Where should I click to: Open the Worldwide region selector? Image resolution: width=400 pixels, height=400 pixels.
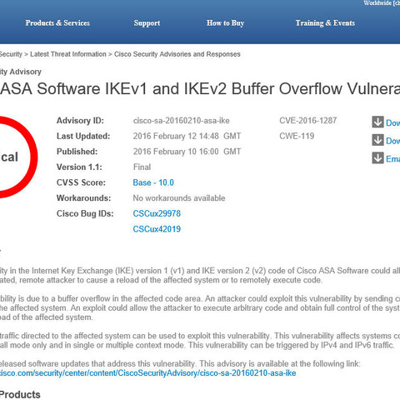pyautogui.click(x=382, y=3)
